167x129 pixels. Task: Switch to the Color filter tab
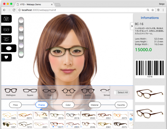(68, 105)
